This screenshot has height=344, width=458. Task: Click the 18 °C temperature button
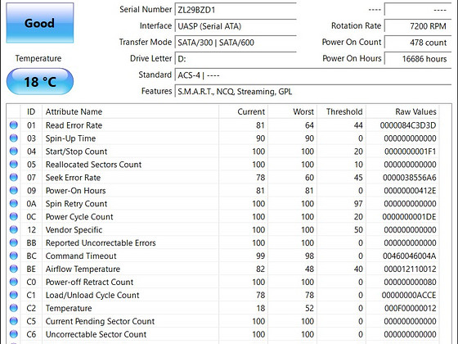40,82
